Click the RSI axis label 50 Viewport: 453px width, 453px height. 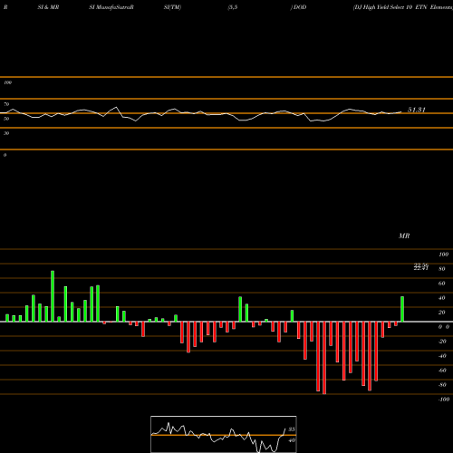point(6,119)
